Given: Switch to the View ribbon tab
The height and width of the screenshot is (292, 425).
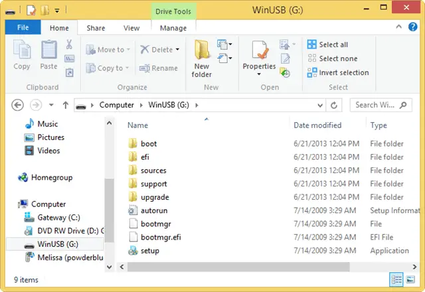Looking at the screenshot, I should point(131,28).
